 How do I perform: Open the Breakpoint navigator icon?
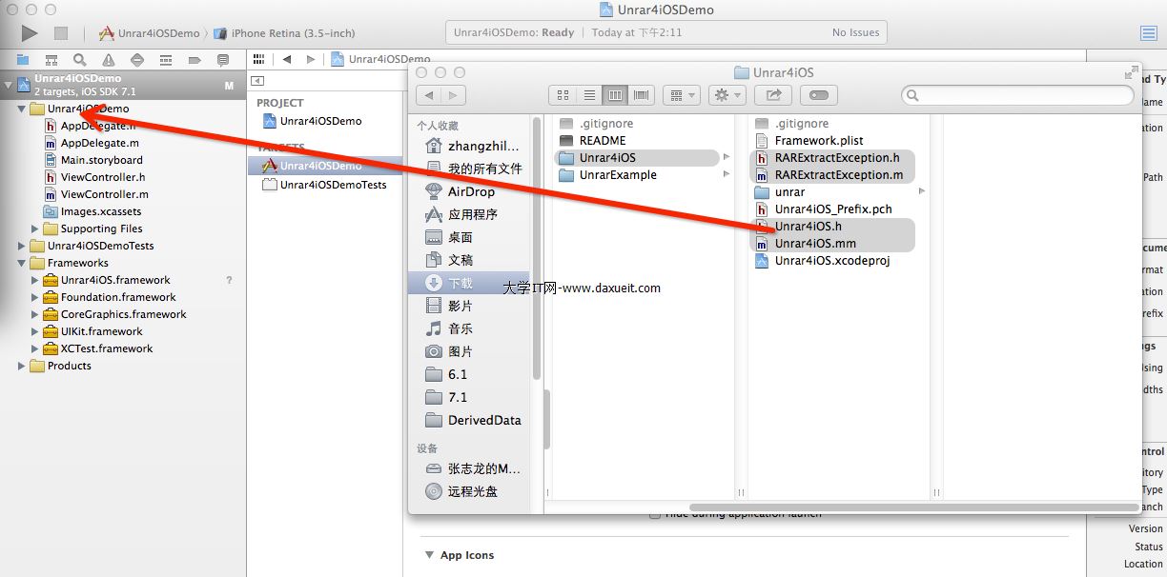(x=194, y=59)
